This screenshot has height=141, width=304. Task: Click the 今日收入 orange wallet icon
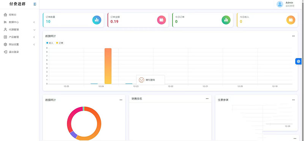tap(291, 20)
